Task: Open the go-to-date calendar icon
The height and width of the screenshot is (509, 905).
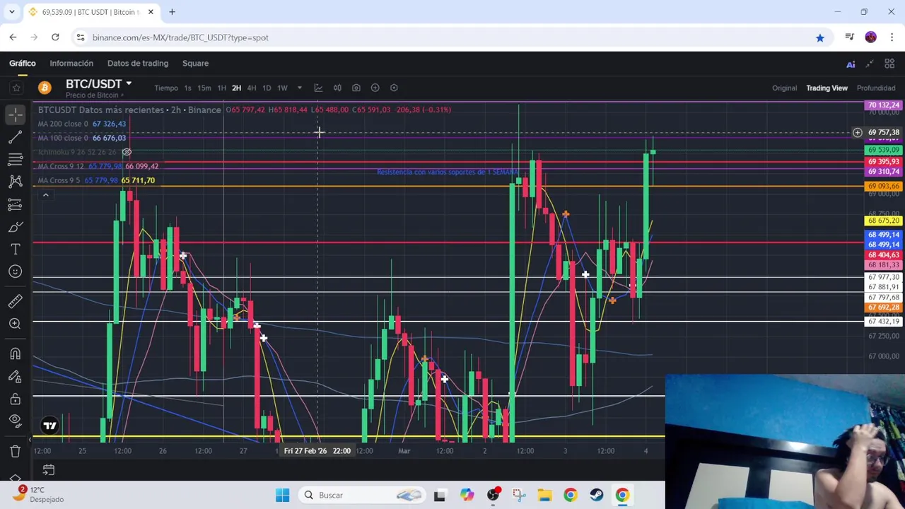Action: pyautogui.click(x=49, y=470)
